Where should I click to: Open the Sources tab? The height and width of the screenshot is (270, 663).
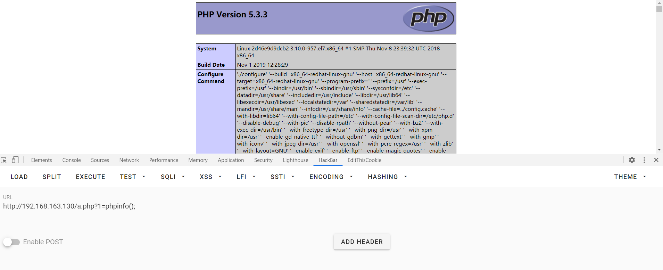[x=100, y=160]
